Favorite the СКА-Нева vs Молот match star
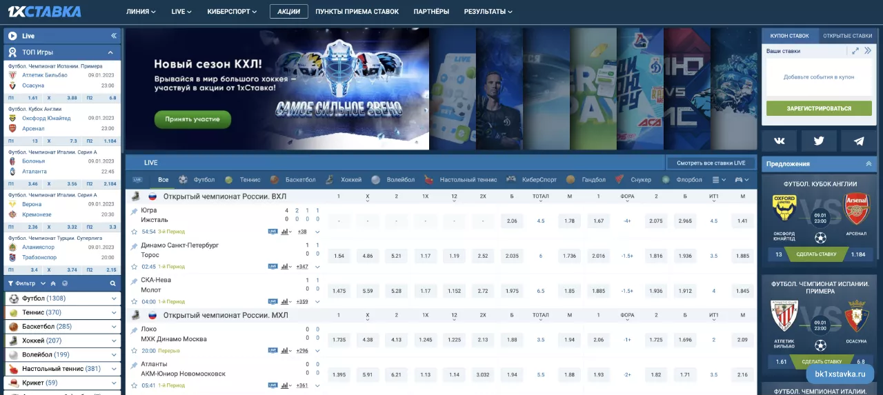Screen dimensions: 883x395 tap(135, 301)
